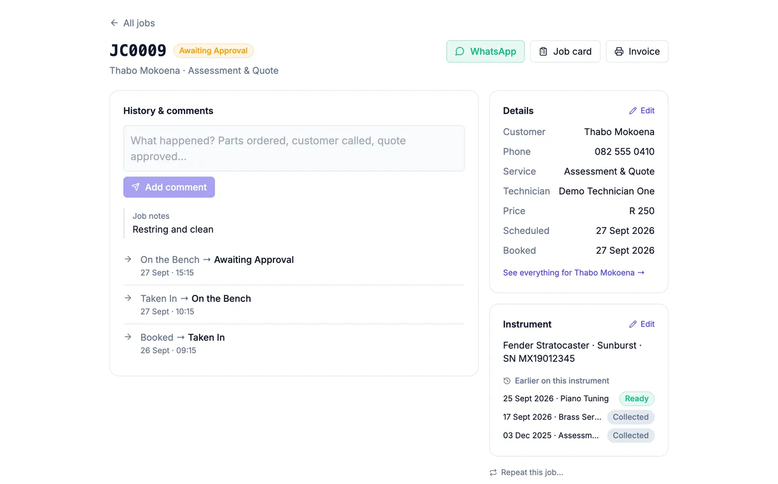Select Repeat this job... option
The width and height of the screenshot is (778, 484).
[526, 472]
